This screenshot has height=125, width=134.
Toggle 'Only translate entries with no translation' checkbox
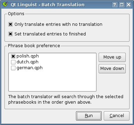pos(10,24)
